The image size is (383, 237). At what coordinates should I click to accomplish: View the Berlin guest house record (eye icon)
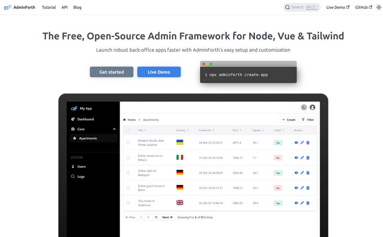[296, 188]
